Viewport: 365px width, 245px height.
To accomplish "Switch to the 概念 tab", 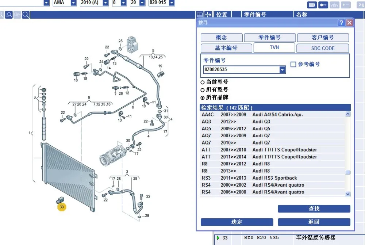I will coord(222,38).
